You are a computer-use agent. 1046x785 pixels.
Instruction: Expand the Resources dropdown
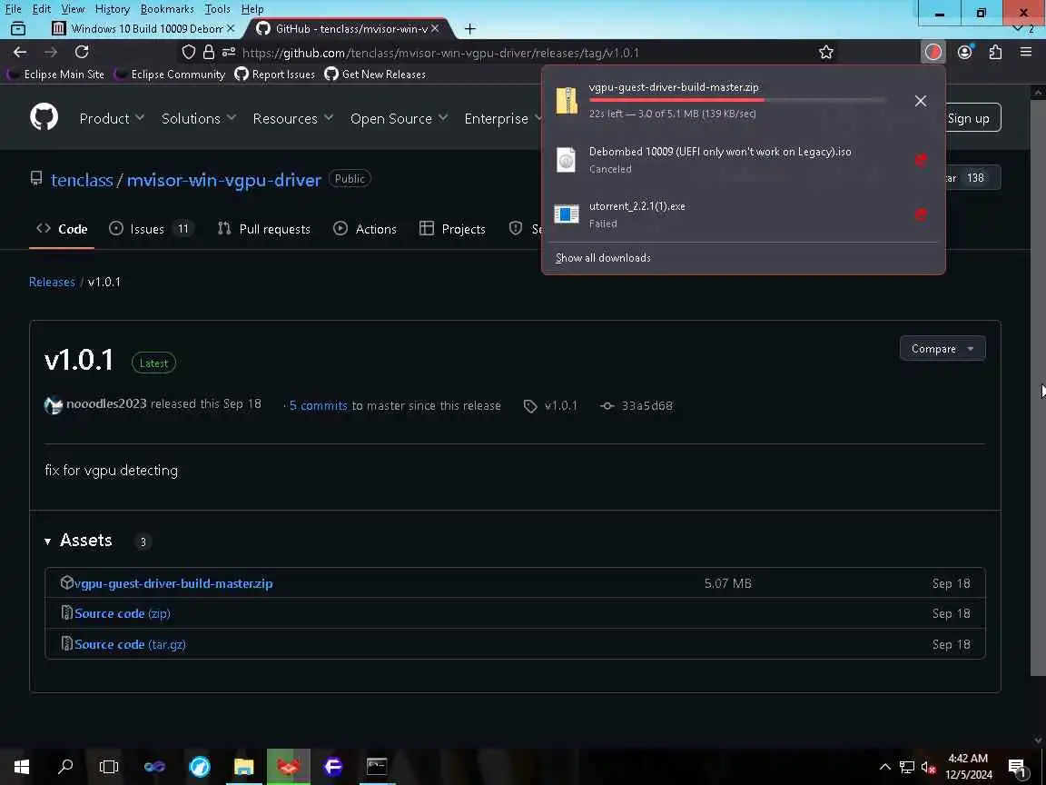tap(293, 118)
